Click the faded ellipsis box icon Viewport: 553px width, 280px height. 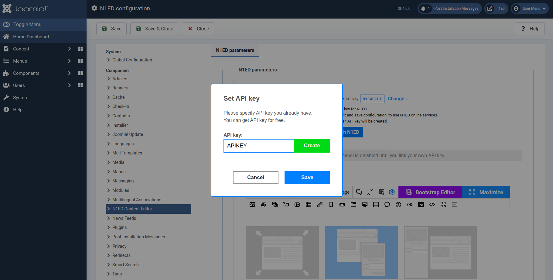coord(455,205)
